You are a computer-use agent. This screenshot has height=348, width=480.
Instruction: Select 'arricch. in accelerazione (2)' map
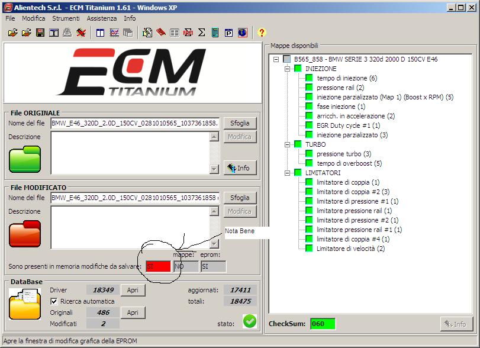[x=356, y=116]
